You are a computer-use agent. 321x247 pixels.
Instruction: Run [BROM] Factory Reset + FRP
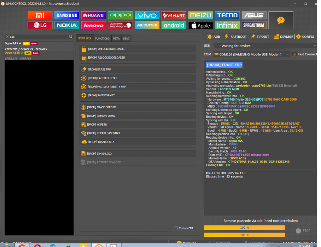click(138, 87)
